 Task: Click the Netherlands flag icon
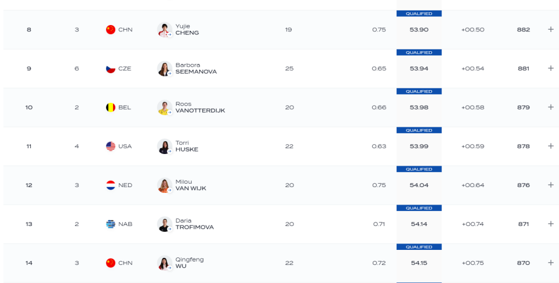coord(111,185)
